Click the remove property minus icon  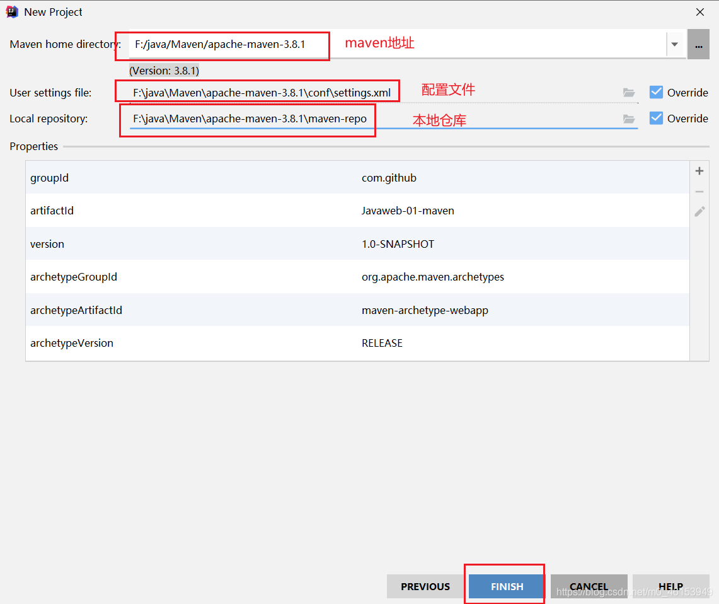(x=699, y=192)
